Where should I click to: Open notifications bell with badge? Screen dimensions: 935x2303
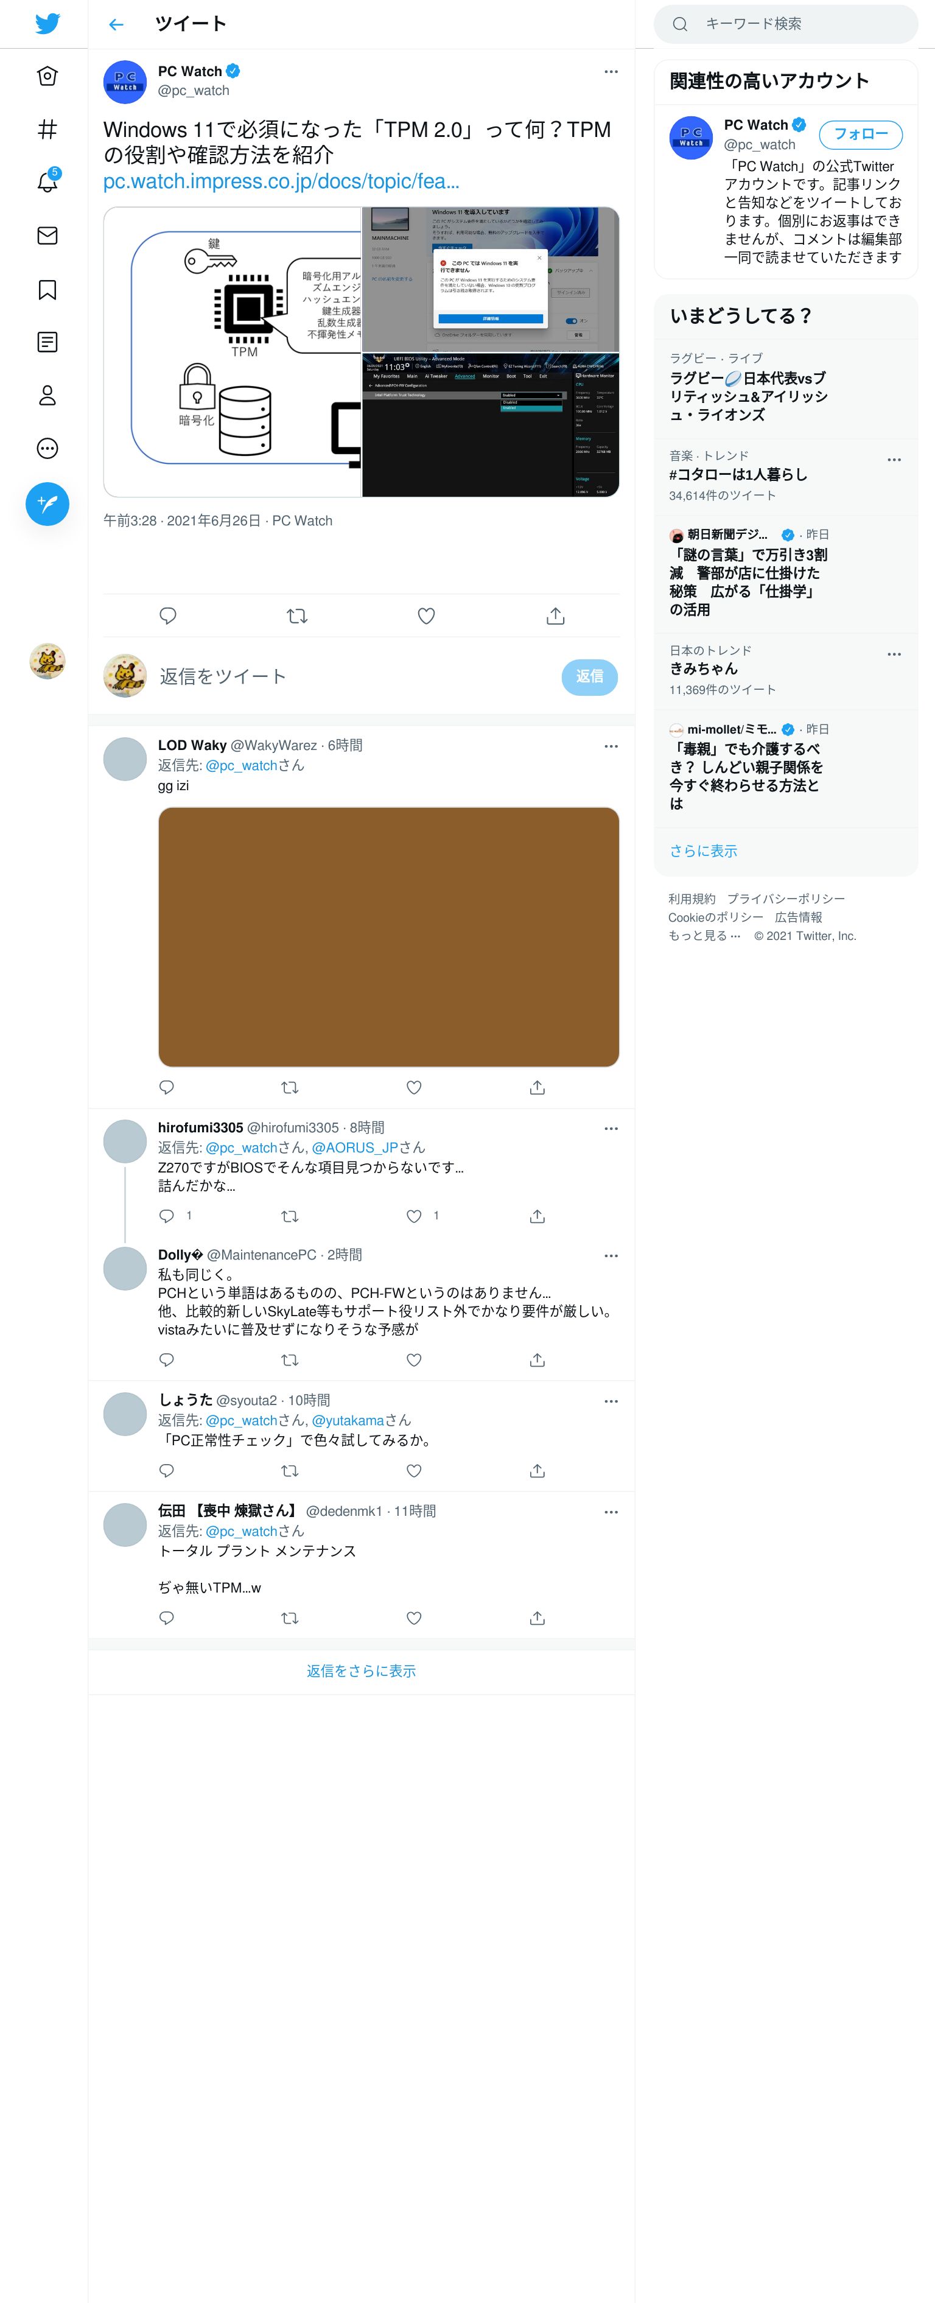47,181
